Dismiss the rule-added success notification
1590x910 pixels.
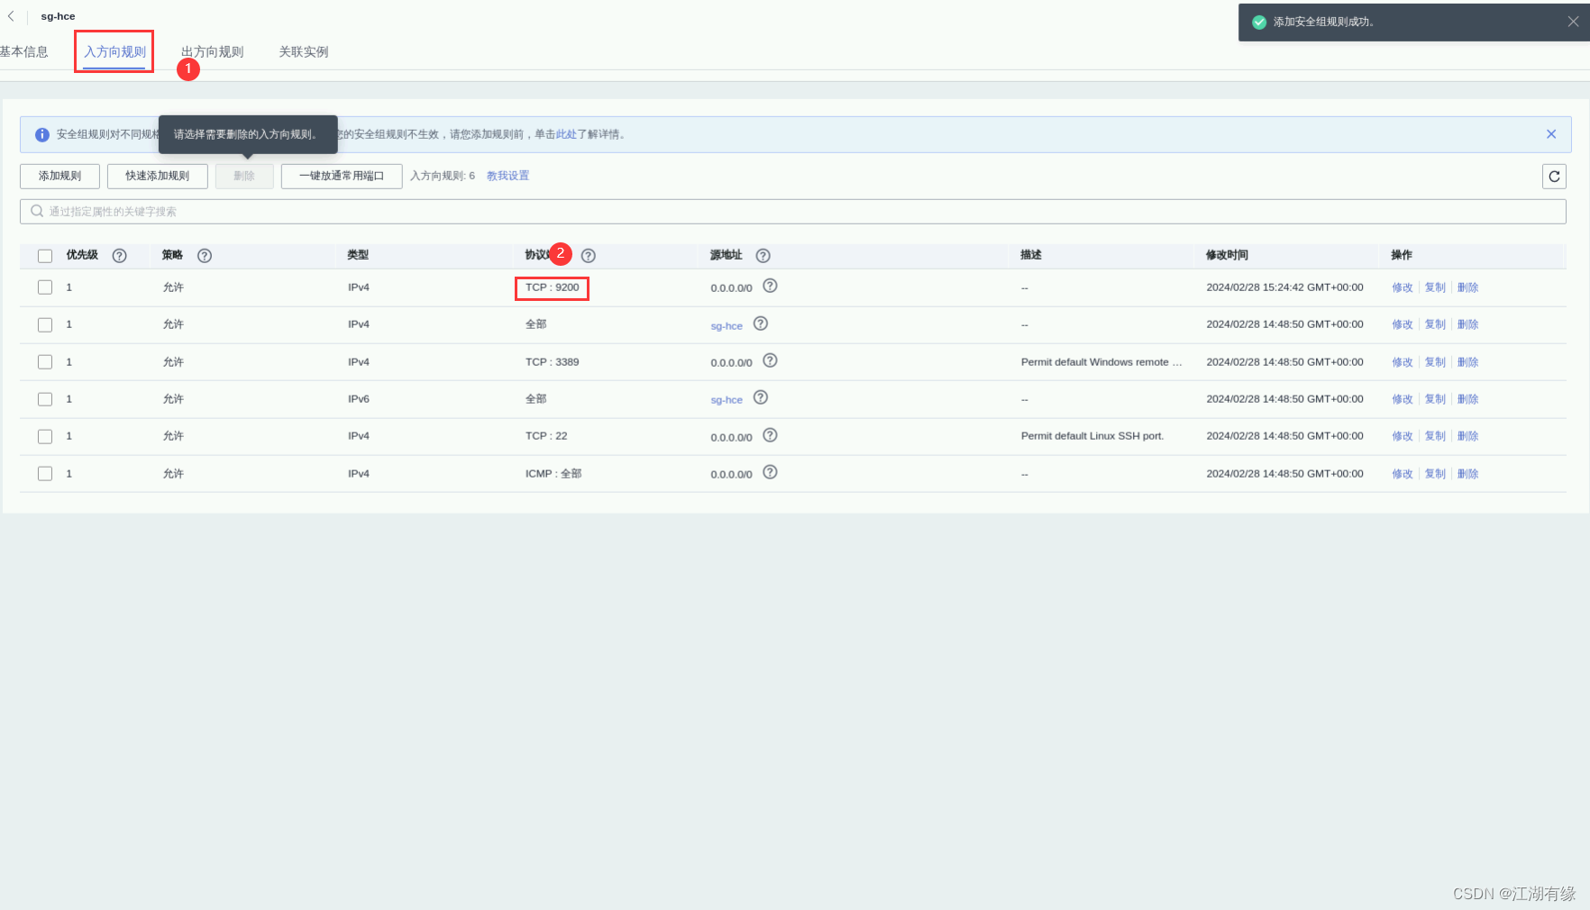(x=1573, y=22)
